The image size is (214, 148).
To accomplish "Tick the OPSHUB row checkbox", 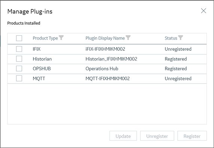I will coord(19,69).
